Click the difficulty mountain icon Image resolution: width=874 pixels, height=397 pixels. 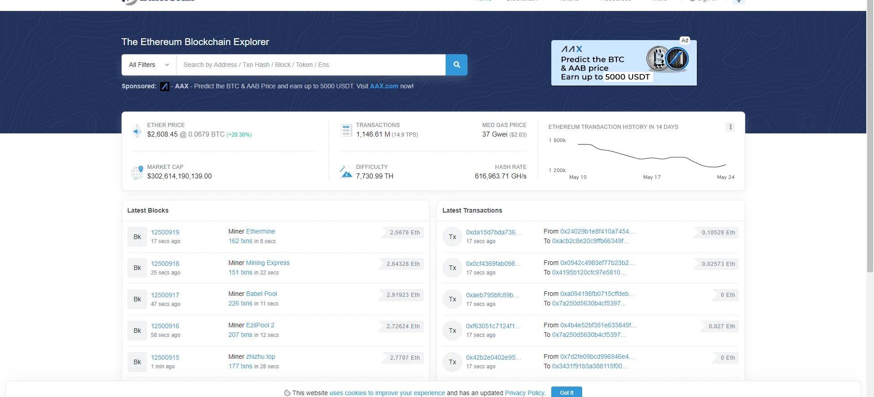(346, 172)
